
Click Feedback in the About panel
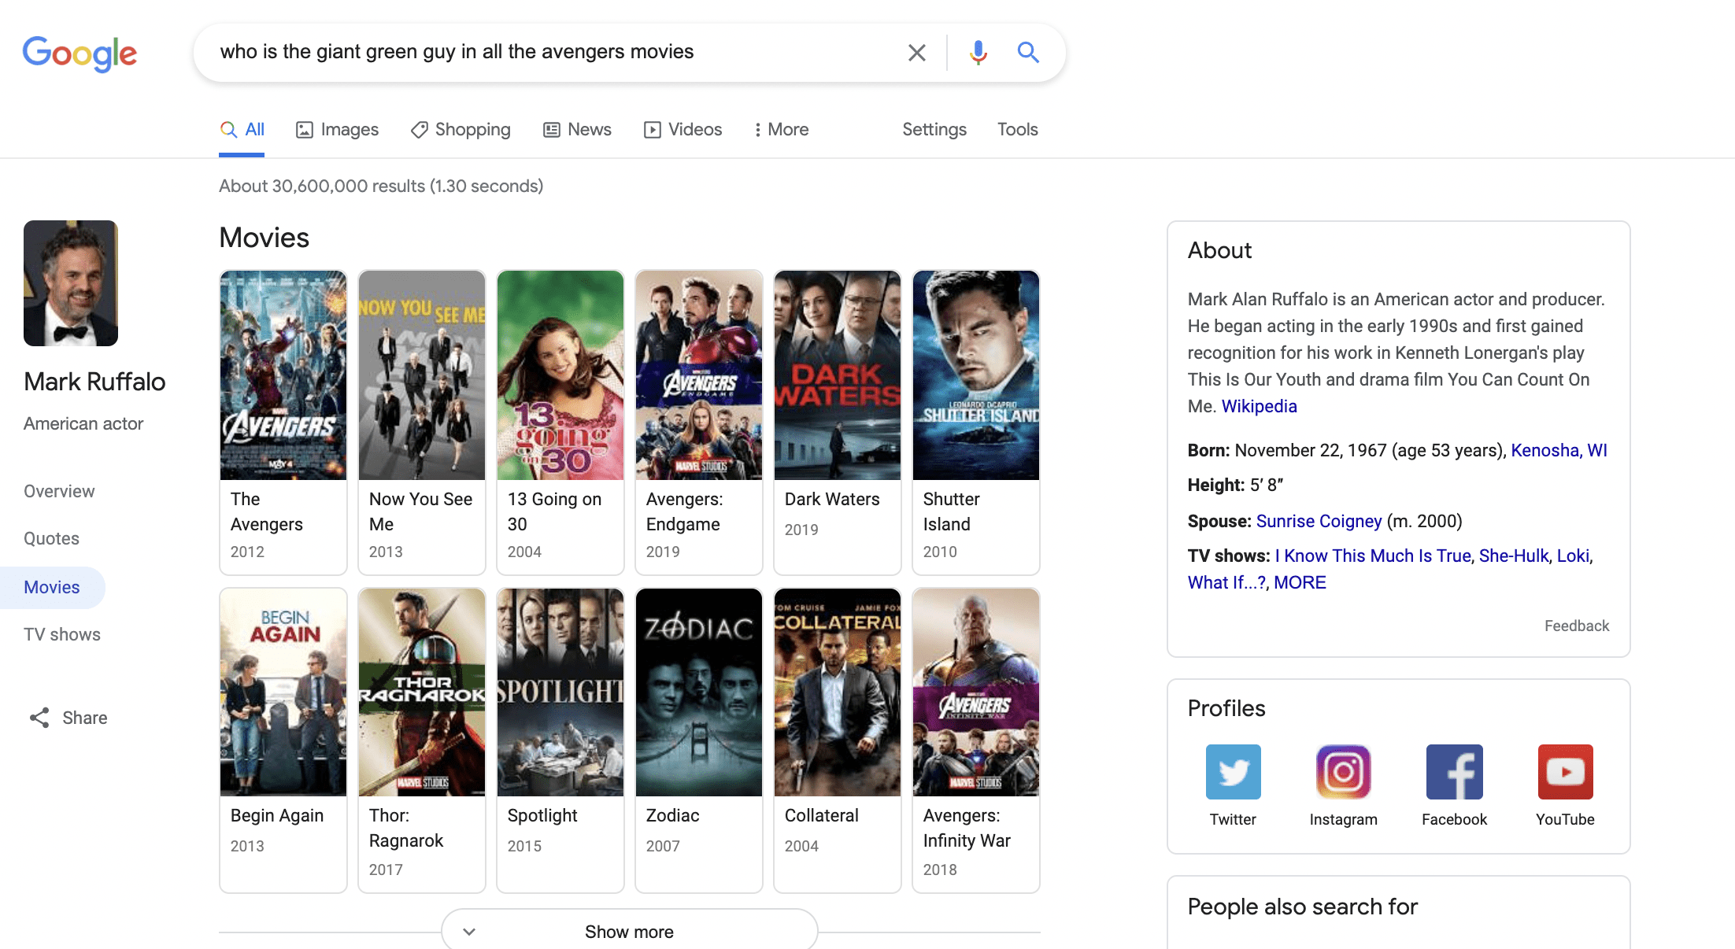pos(1577,626)
